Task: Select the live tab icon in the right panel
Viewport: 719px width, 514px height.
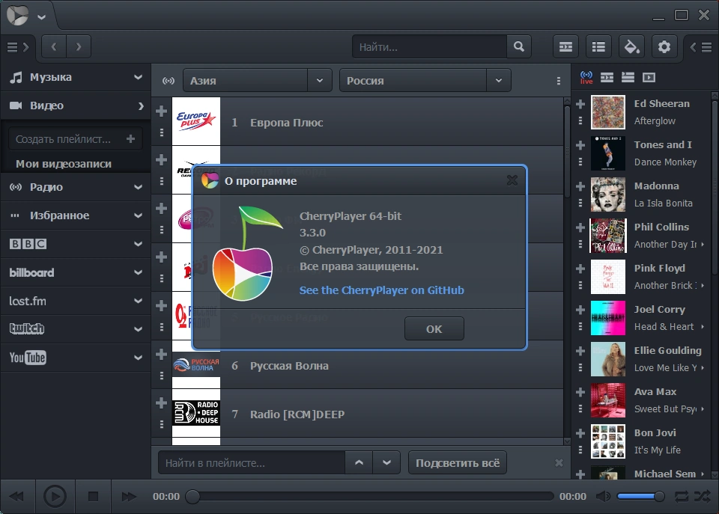Action: tap(586, 77)
